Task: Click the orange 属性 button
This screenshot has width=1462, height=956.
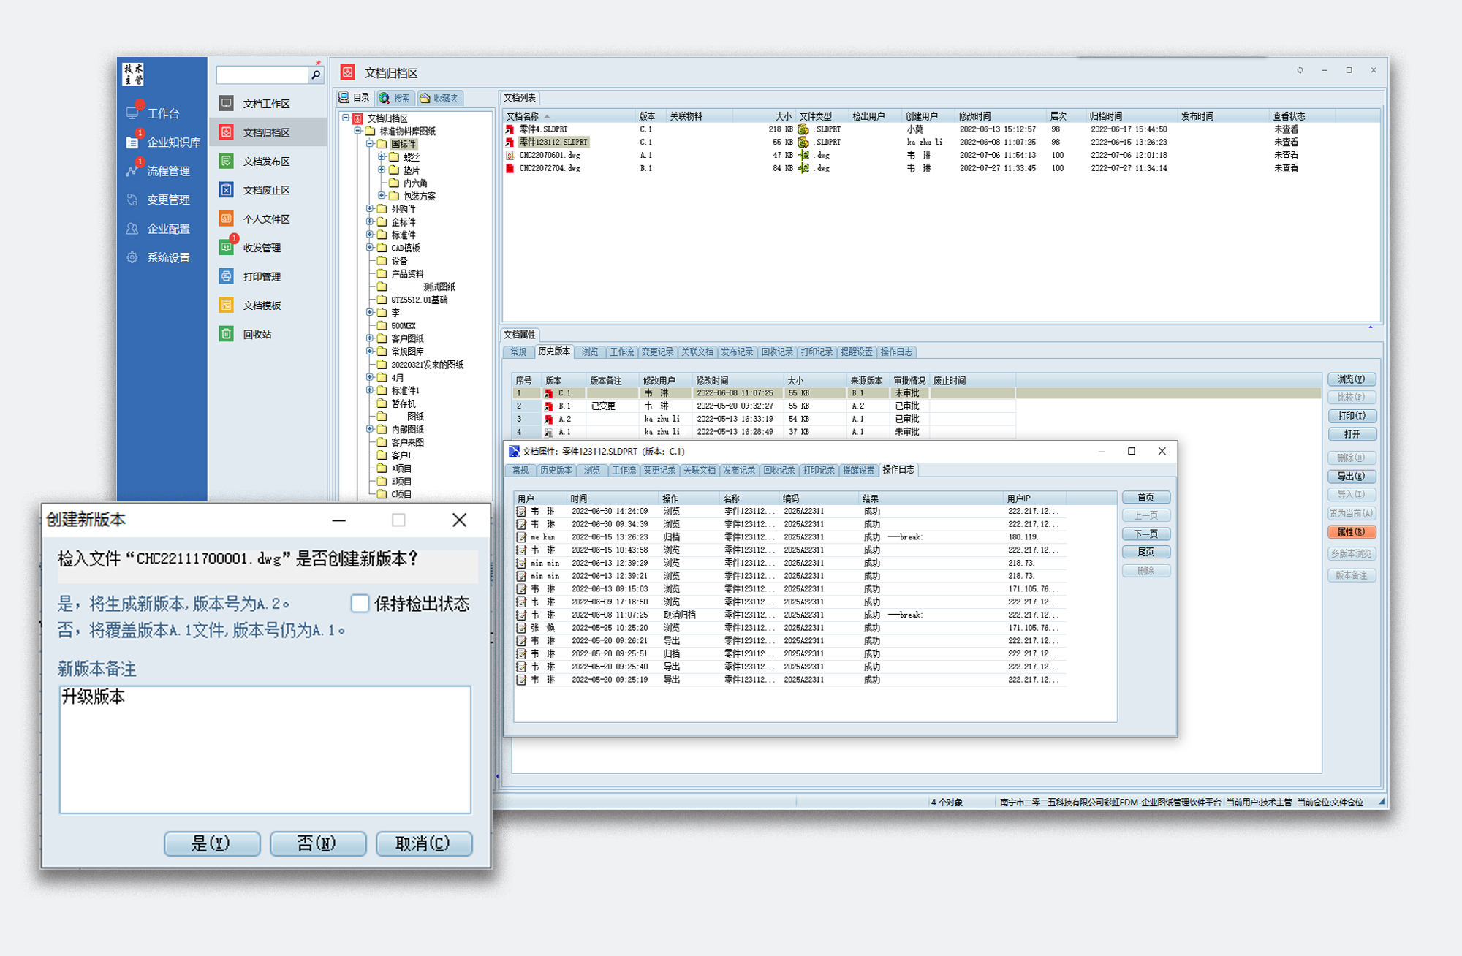Action: click(1351, 532)
